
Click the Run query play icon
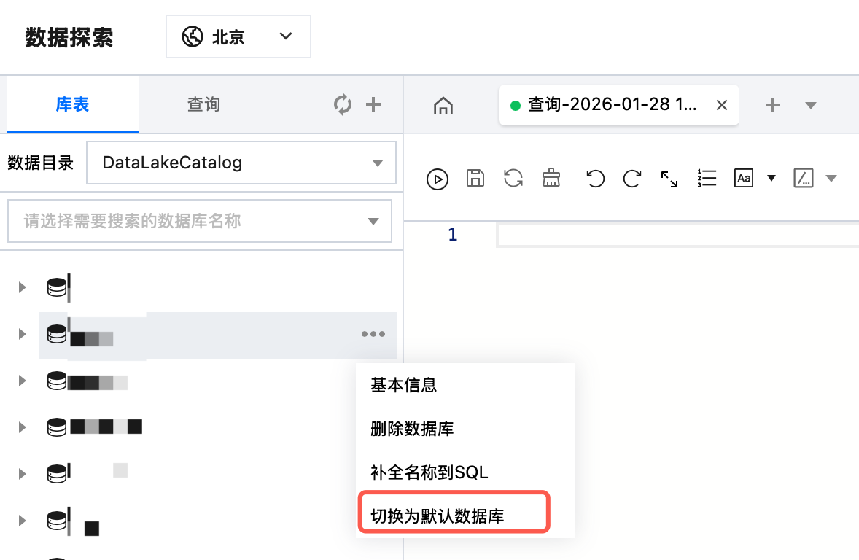pos(438,179)
